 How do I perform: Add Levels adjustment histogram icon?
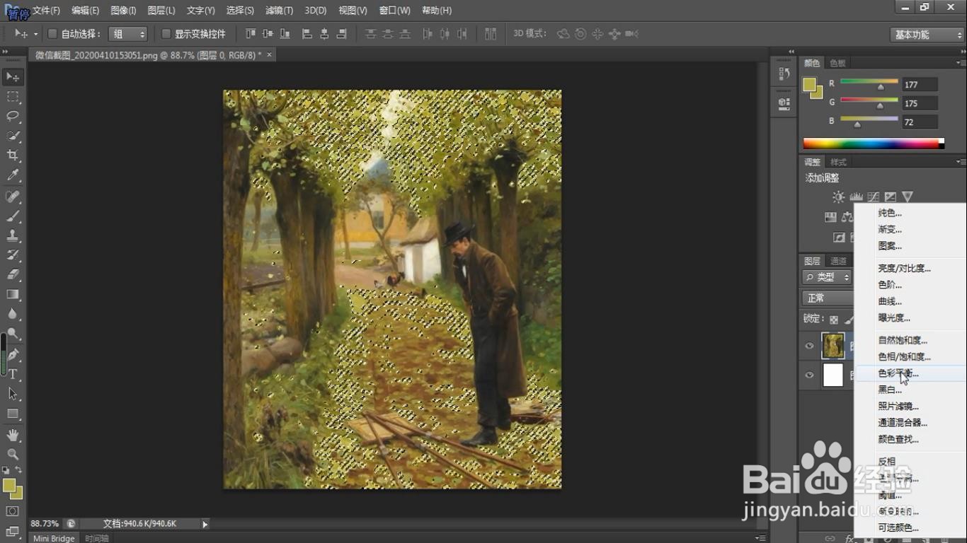856,197
